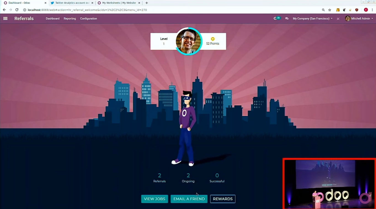Click the site information icon
376x209 pixels.
point(25,10)
